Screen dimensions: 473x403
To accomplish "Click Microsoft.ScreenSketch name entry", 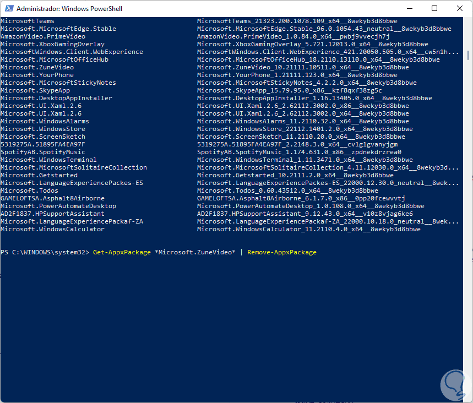I will point(43,137).
